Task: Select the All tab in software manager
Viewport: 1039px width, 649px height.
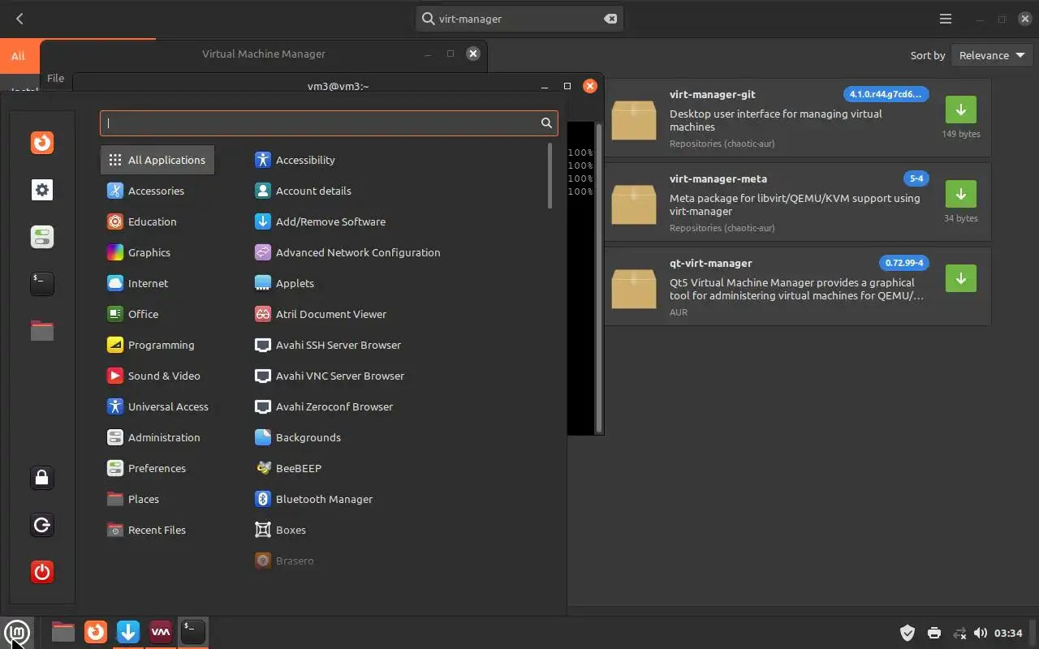Action: (x=18, y=56)
